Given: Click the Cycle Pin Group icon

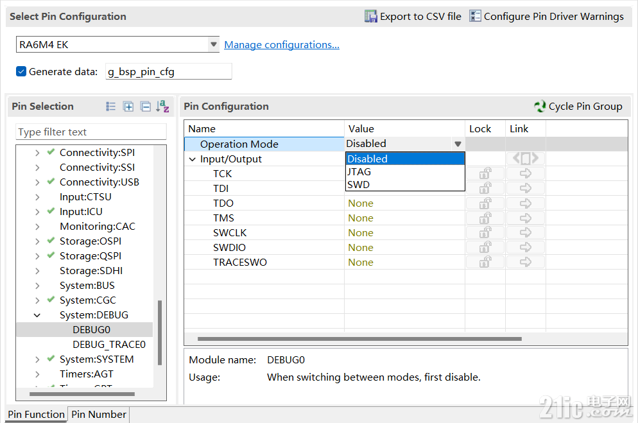Looking at the screenshot, I should pyautogui.click(x=540, y=107).
